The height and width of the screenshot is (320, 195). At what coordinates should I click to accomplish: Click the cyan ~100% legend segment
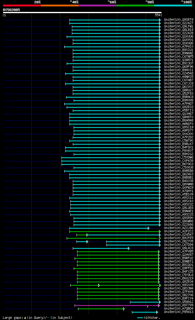click(x=173, y=5)
